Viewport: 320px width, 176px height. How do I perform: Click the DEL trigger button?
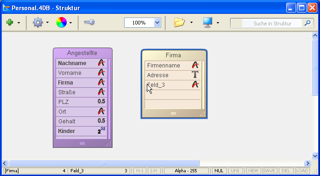tap(286, 171)
